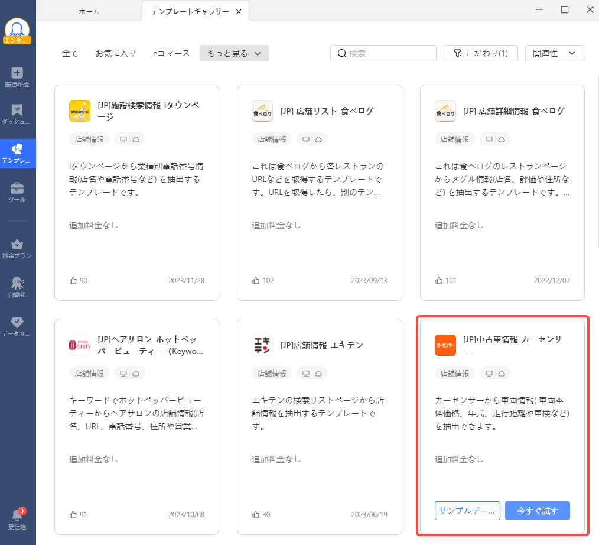Image resolution: width=599 pixels, height=545 pixels.
Task: Open 自動化 in the sidebar
Action: coord(17,287)
